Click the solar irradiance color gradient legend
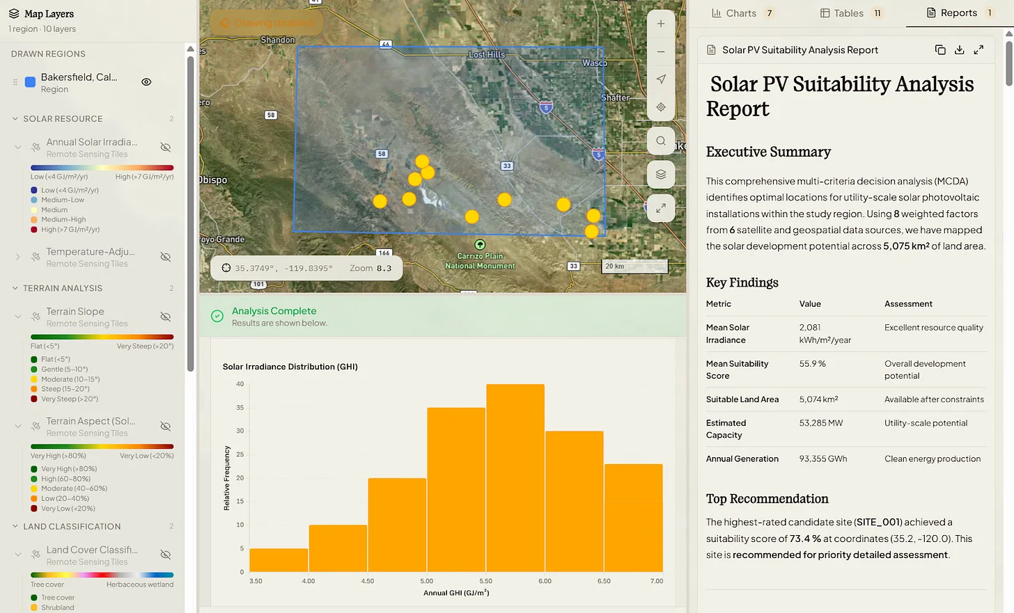 [x=102, y=167]
